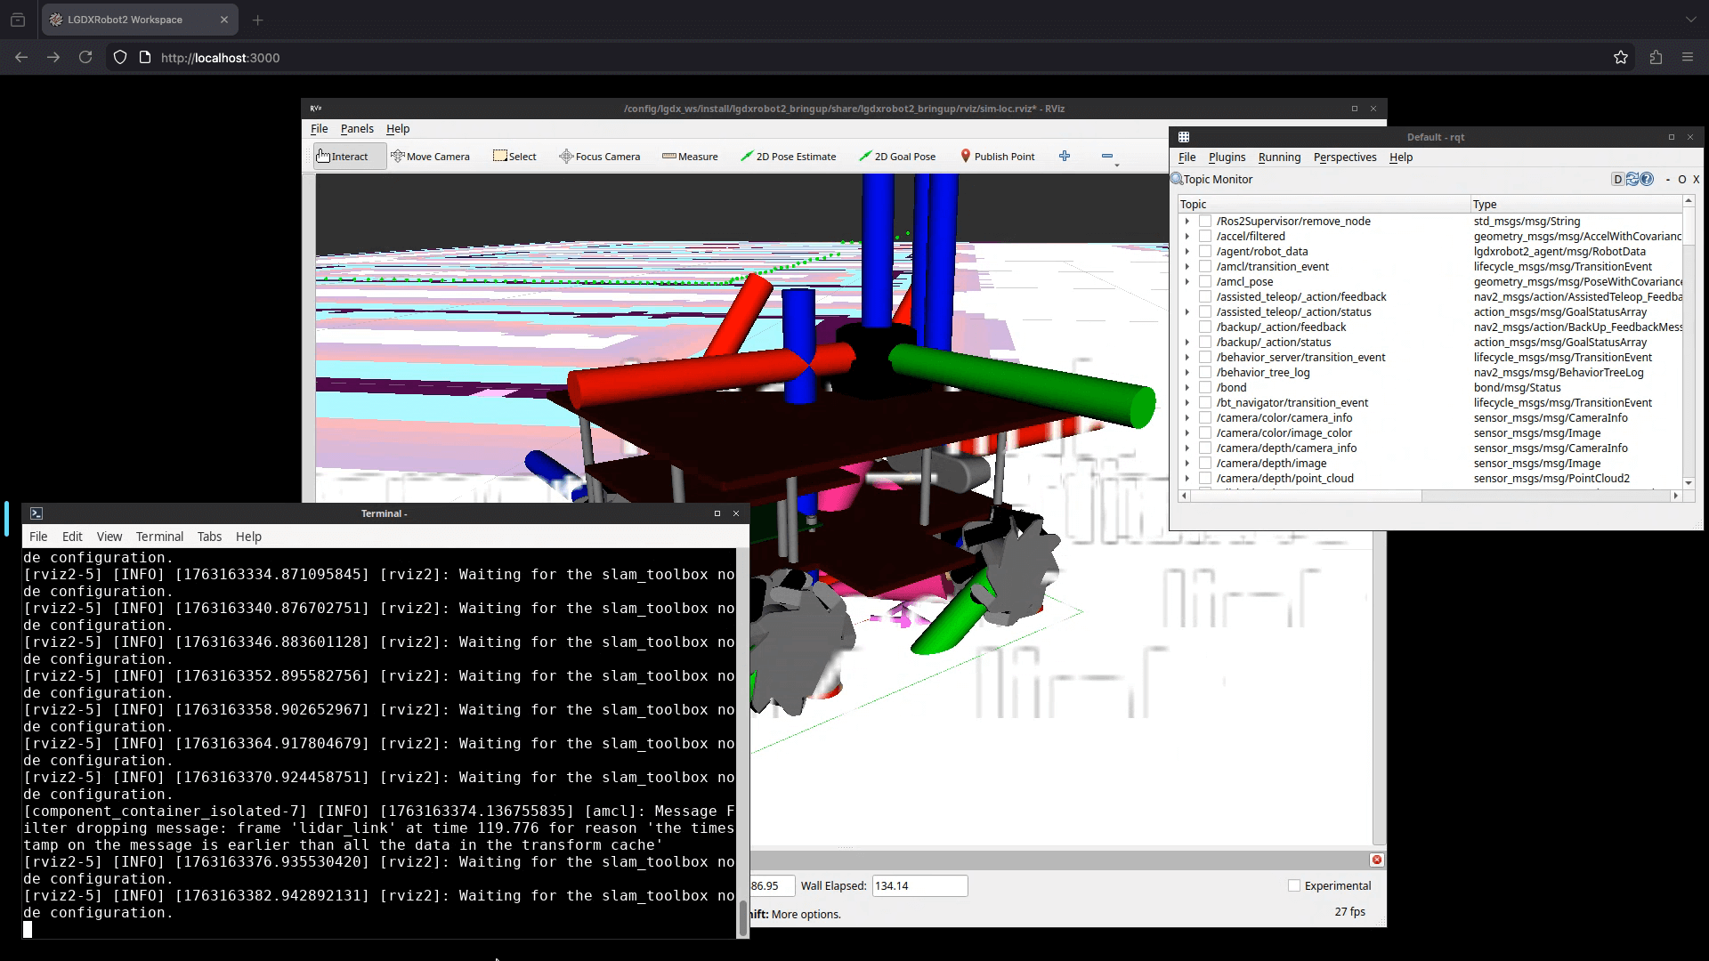Open Topic Monitor help via question mark icon
1709x961 pixels.
pos(1648,179)
